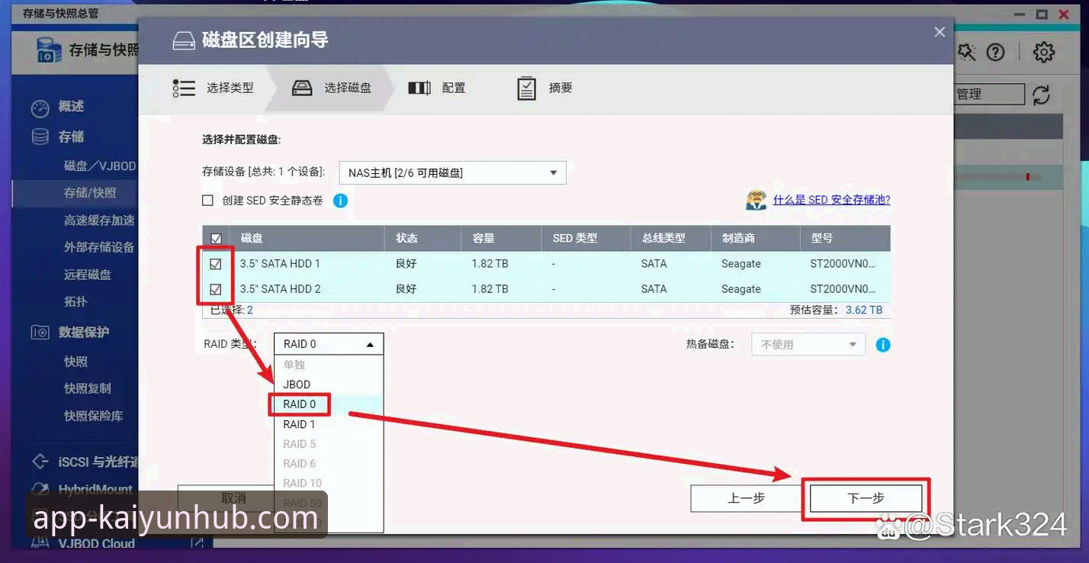Select RAID 0 from RAID list

pyautogui.click(x=329, y=404)
